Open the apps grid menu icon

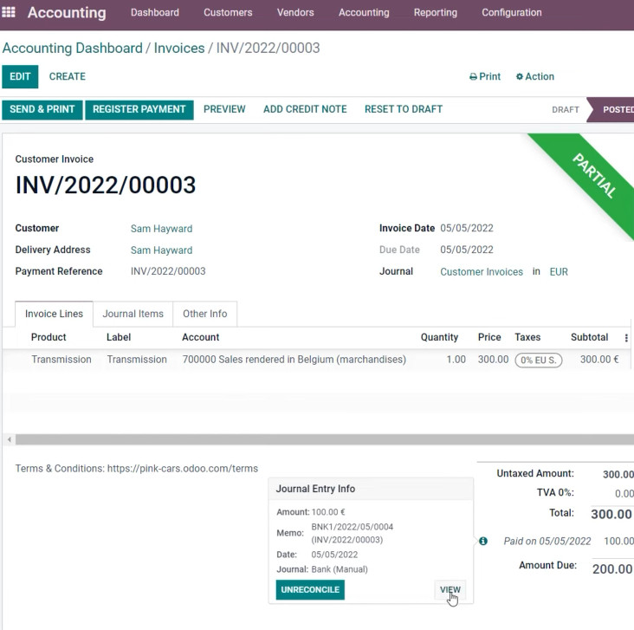tap(9, 12)
